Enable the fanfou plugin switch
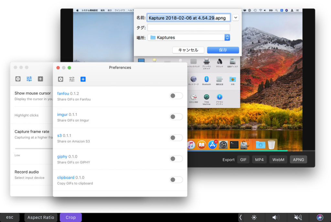 click(176, 96)
